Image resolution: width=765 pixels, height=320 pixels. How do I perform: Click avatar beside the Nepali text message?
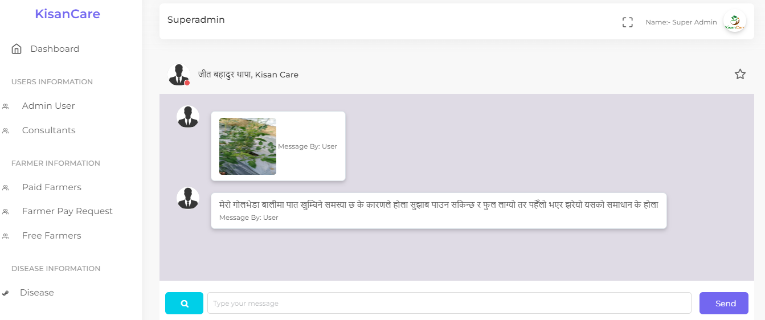click(x=188, y=198)
